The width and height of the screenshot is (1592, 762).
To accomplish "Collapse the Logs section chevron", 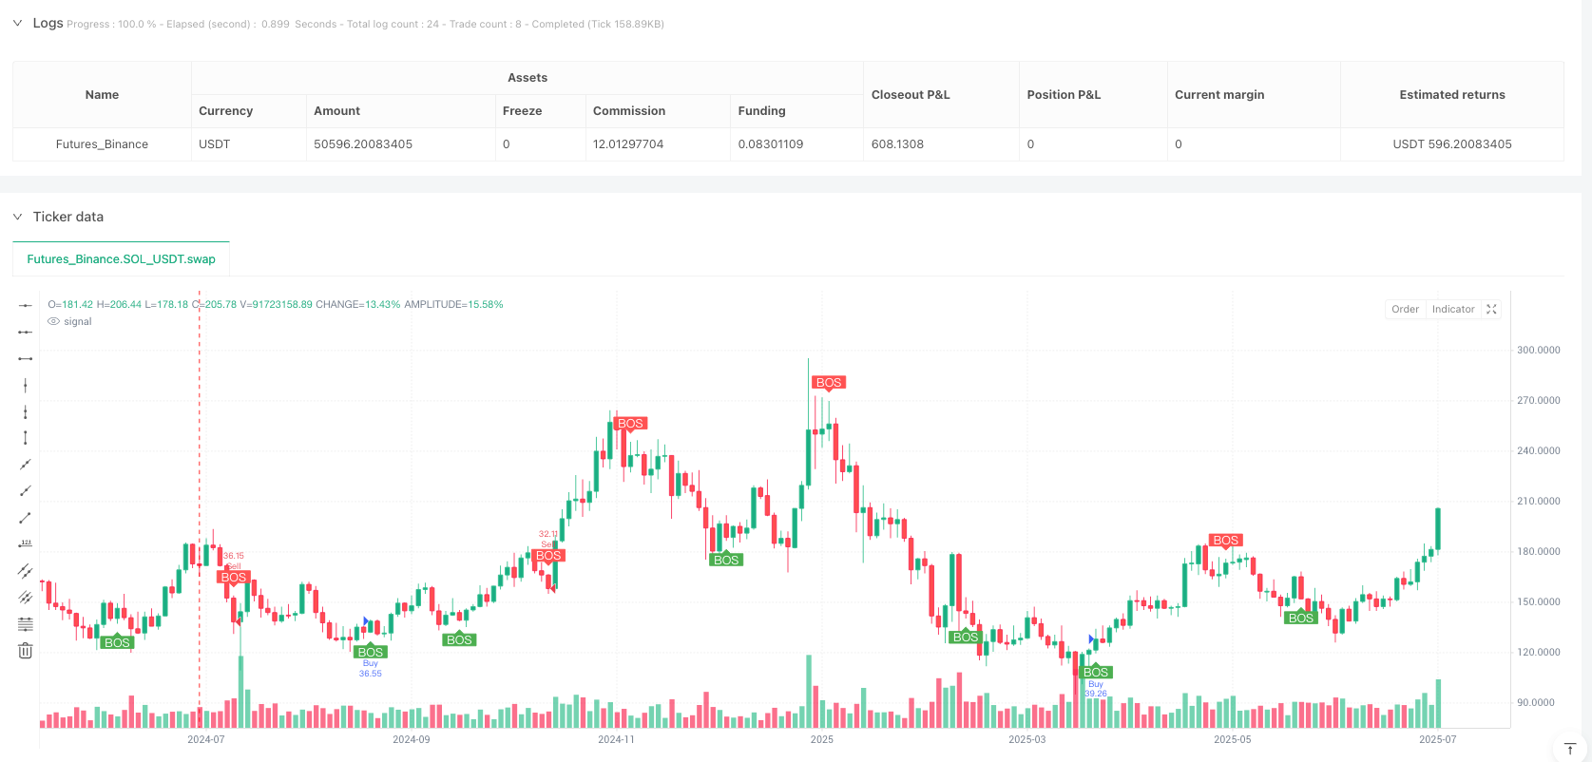I will click(x=17, y=23).
